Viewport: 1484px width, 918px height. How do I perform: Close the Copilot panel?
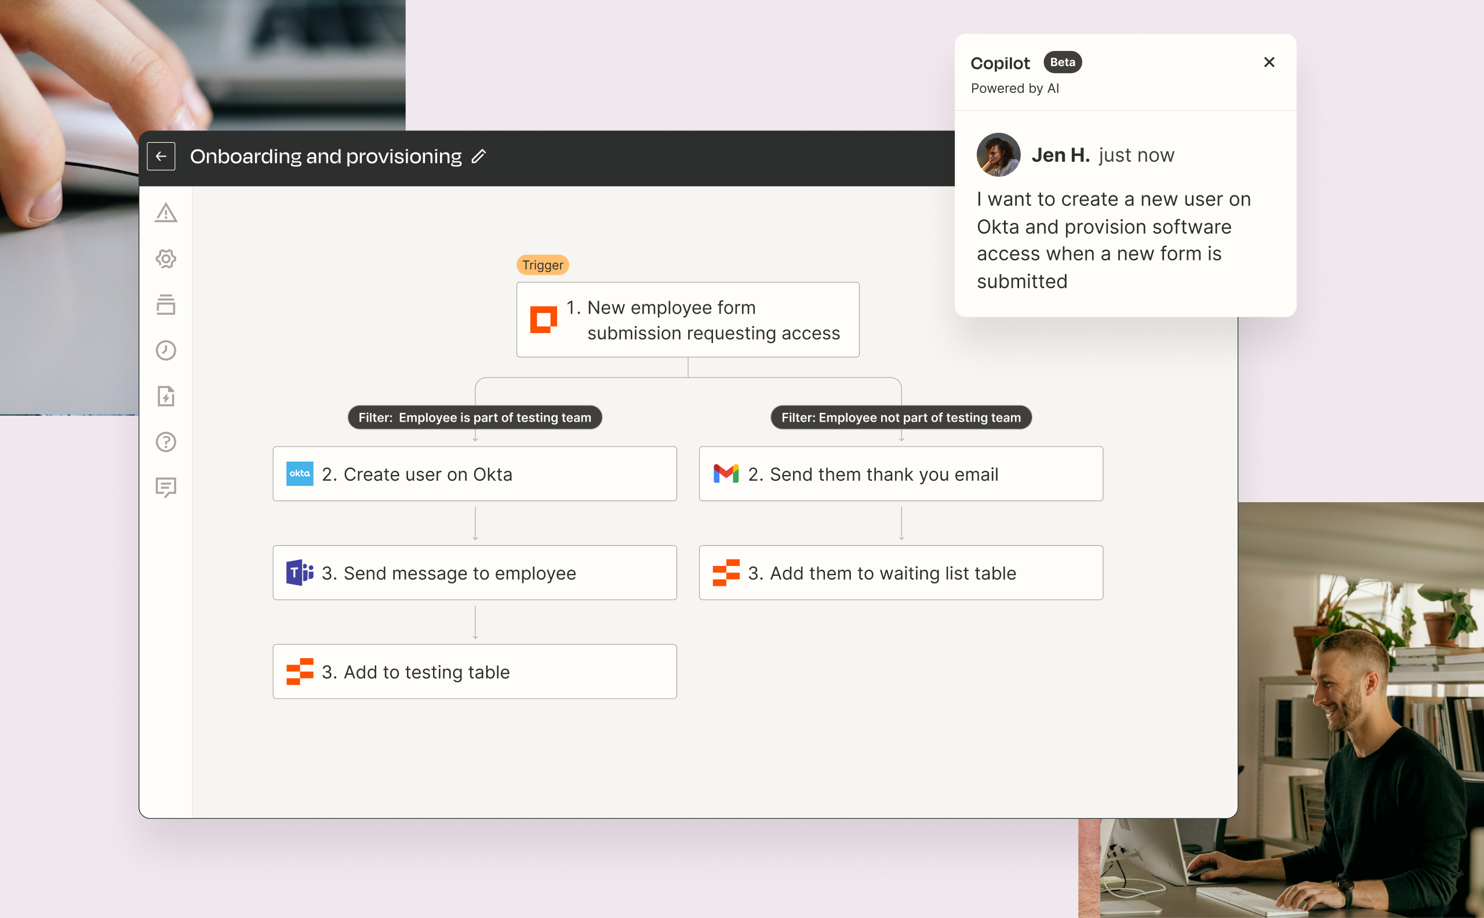click(x=1268, y=63)
